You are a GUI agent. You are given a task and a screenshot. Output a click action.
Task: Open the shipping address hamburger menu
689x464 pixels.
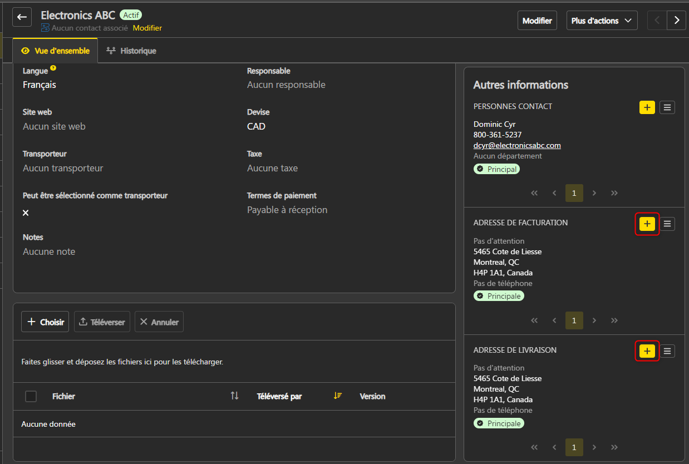pyautogui.click(x=667, y=351)
